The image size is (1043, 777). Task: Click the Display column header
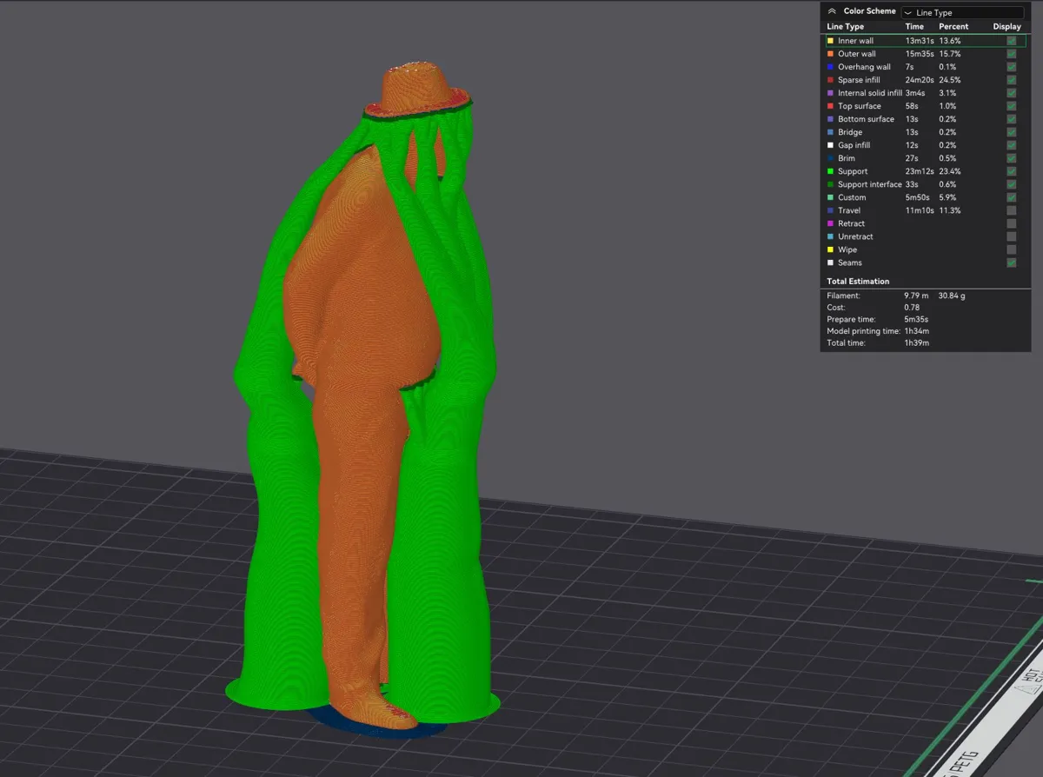(1007, 27)
